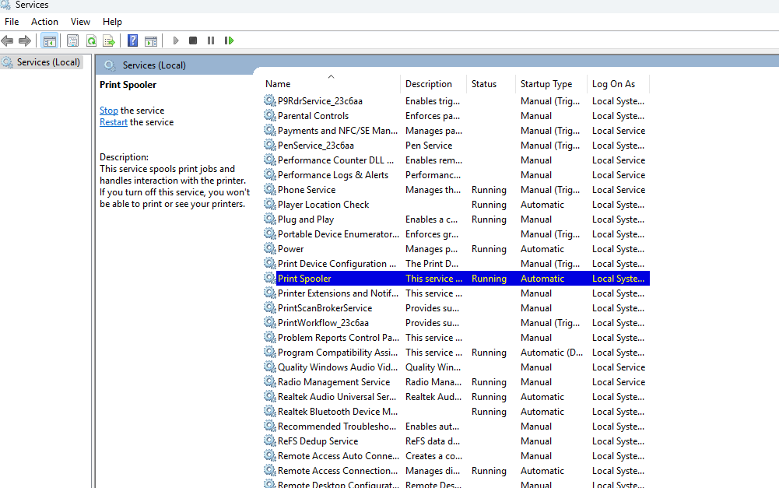The height and width of the screenshot is (488, 779).
Task: Click the gear icon of the Power service
Action: [269, 249]
